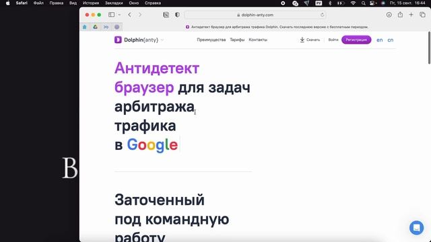Screen dimensions: 431x242
Task: Click the purple Антидетект heading word
Action: tap(157, 68)
